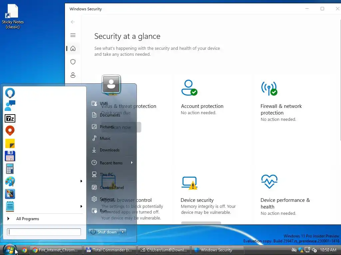Open the Sticky Notes (classic) desktop shortcut

tap(13, 17)
